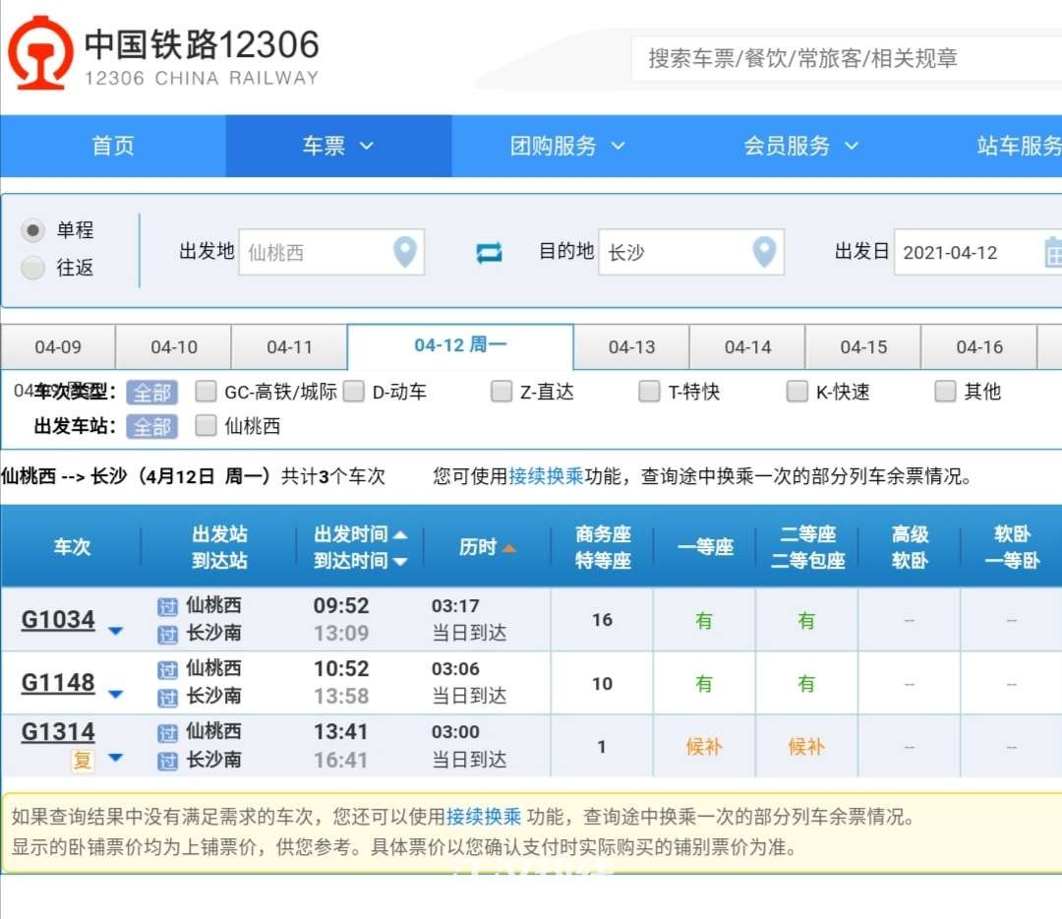This screenshot has width=1062, height=919.
Task: Click G1034 一等座 有 availability
Action: tap(704, 621)
